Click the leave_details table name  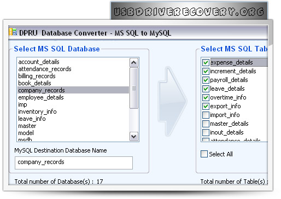click(x=227, y=89)
